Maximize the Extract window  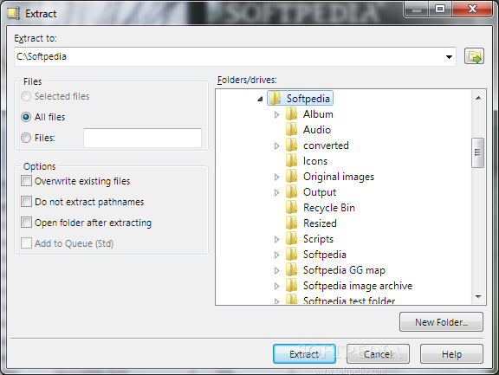point(440,9)
